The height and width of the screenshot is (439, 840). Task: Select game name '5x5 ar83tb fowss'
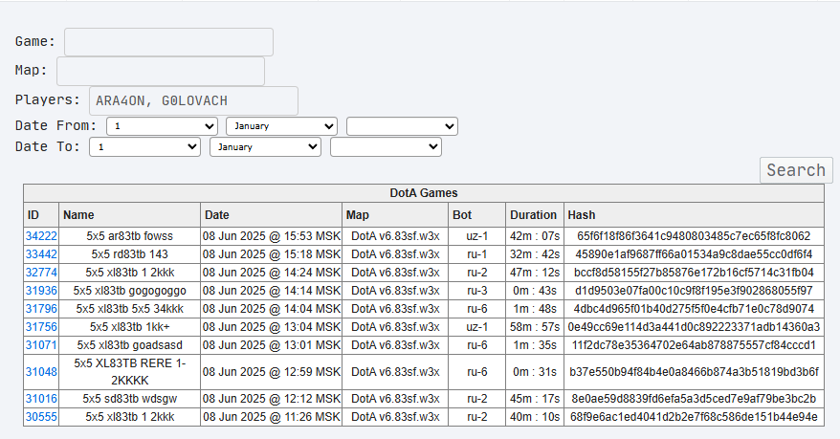tap(130, 236)
